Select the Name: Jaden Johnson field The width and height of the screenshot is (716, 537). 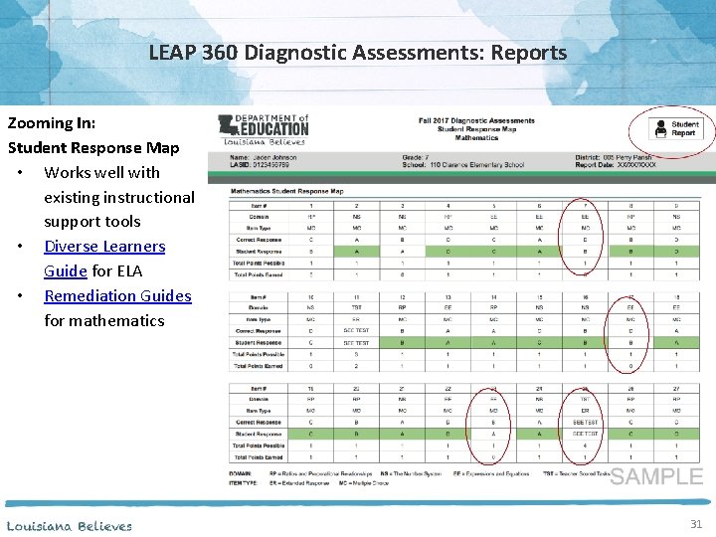coord(263,157)
